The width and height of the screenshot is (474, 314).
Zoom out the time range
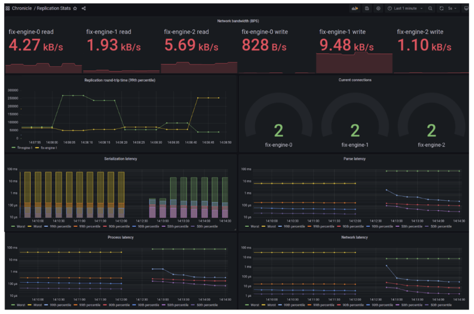[x=430, y=8]
